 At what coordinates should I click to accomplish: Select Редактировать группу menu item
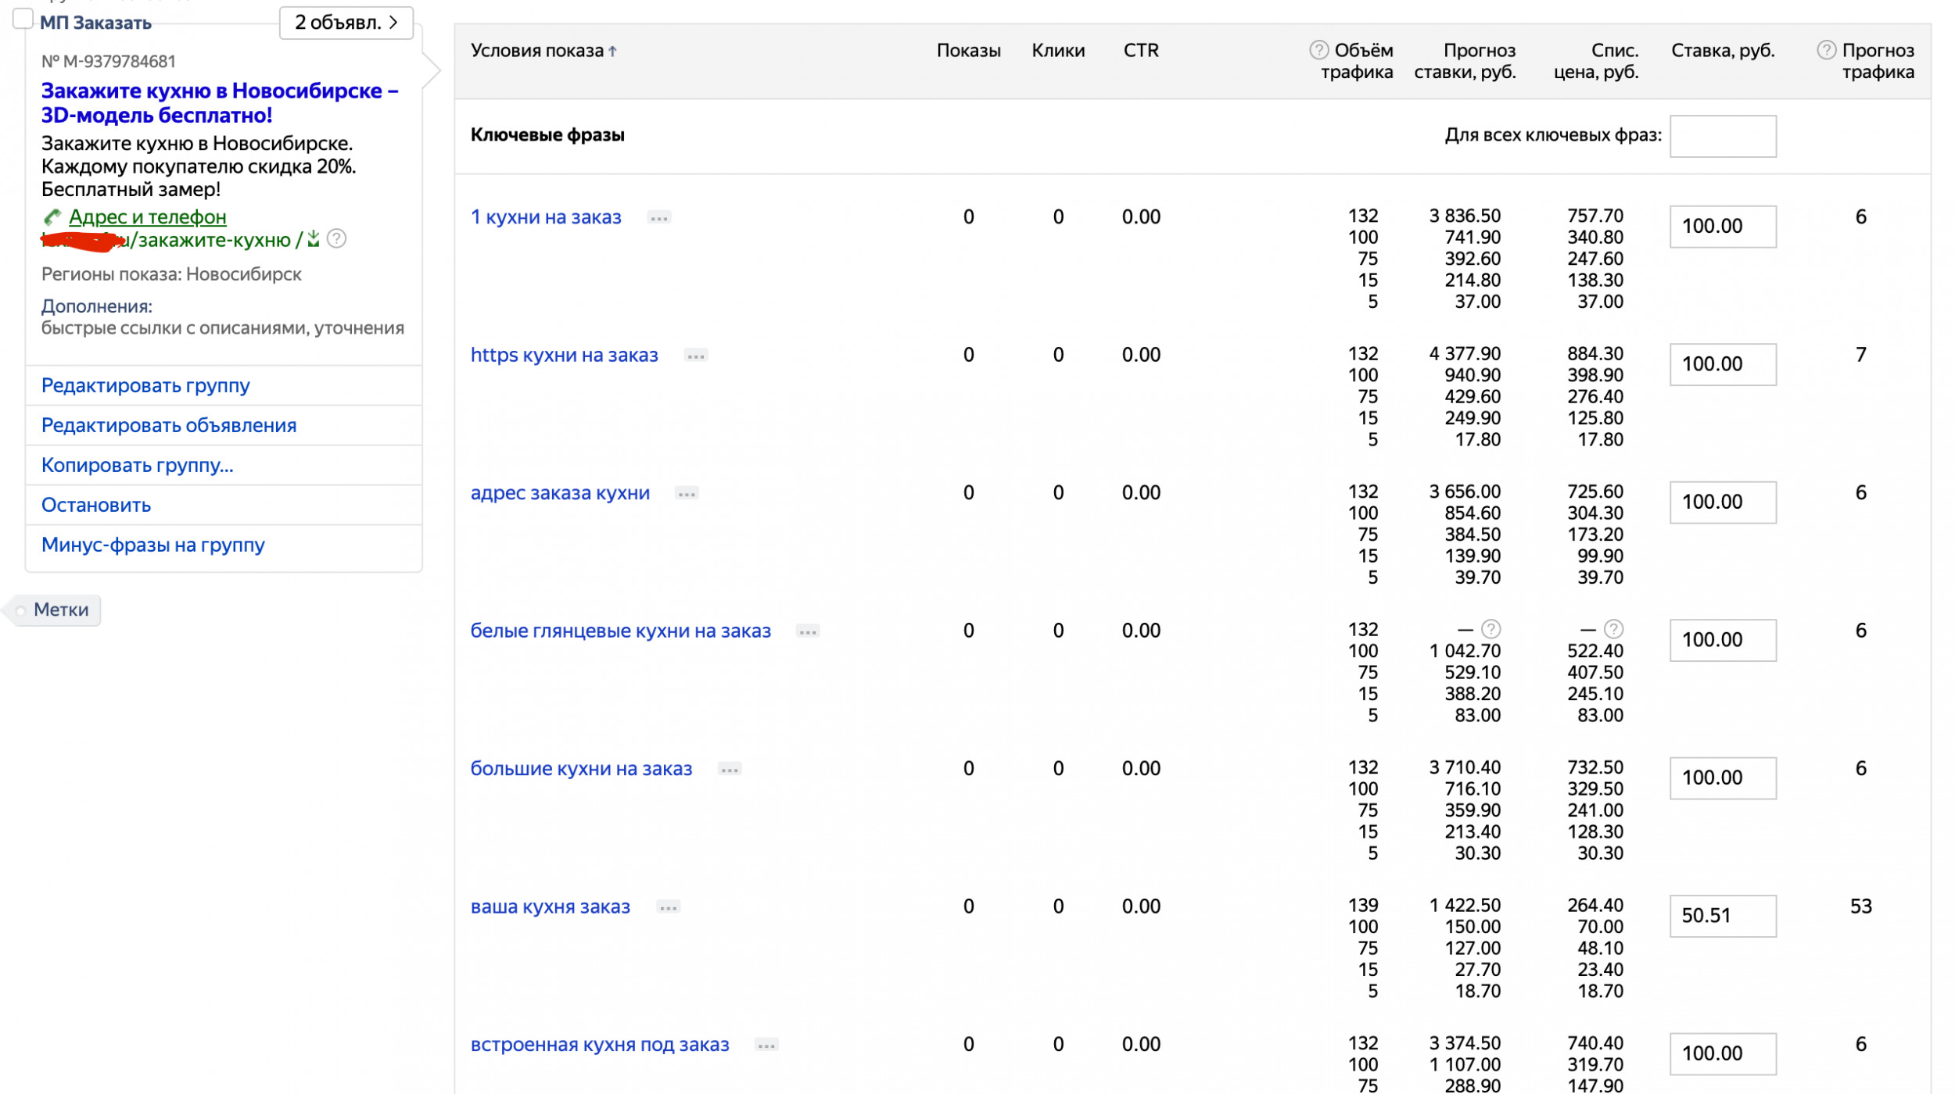[145, 386]
